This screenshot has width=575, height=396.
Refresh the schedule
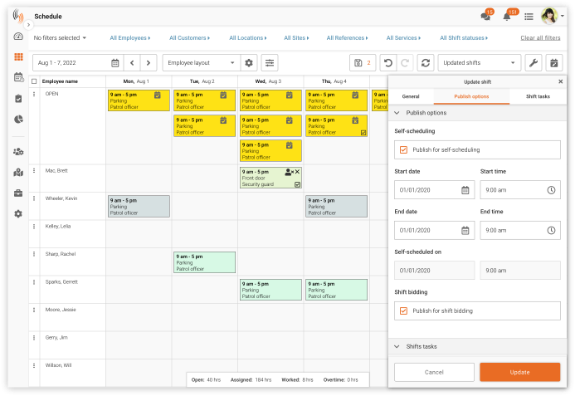[426, 63]
